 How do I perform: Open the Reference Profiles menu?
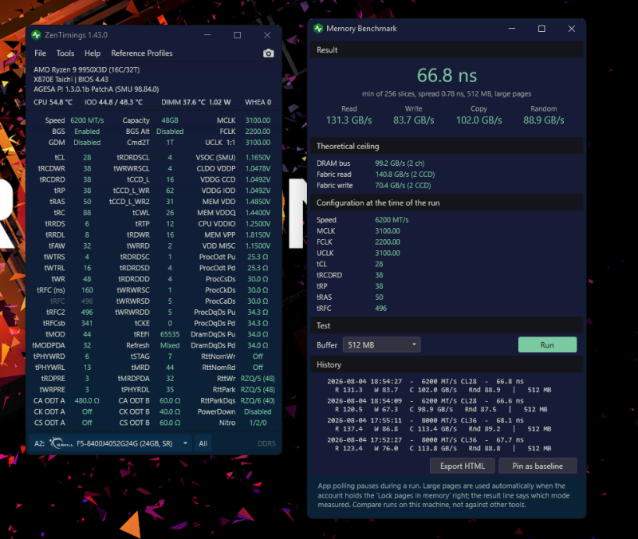(x=142, y=53)
